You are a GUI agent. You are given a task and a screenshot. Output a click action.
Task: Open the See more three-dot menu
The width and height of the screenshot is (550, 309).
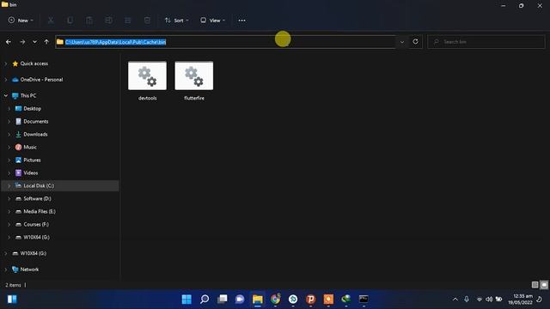point(242,21)
